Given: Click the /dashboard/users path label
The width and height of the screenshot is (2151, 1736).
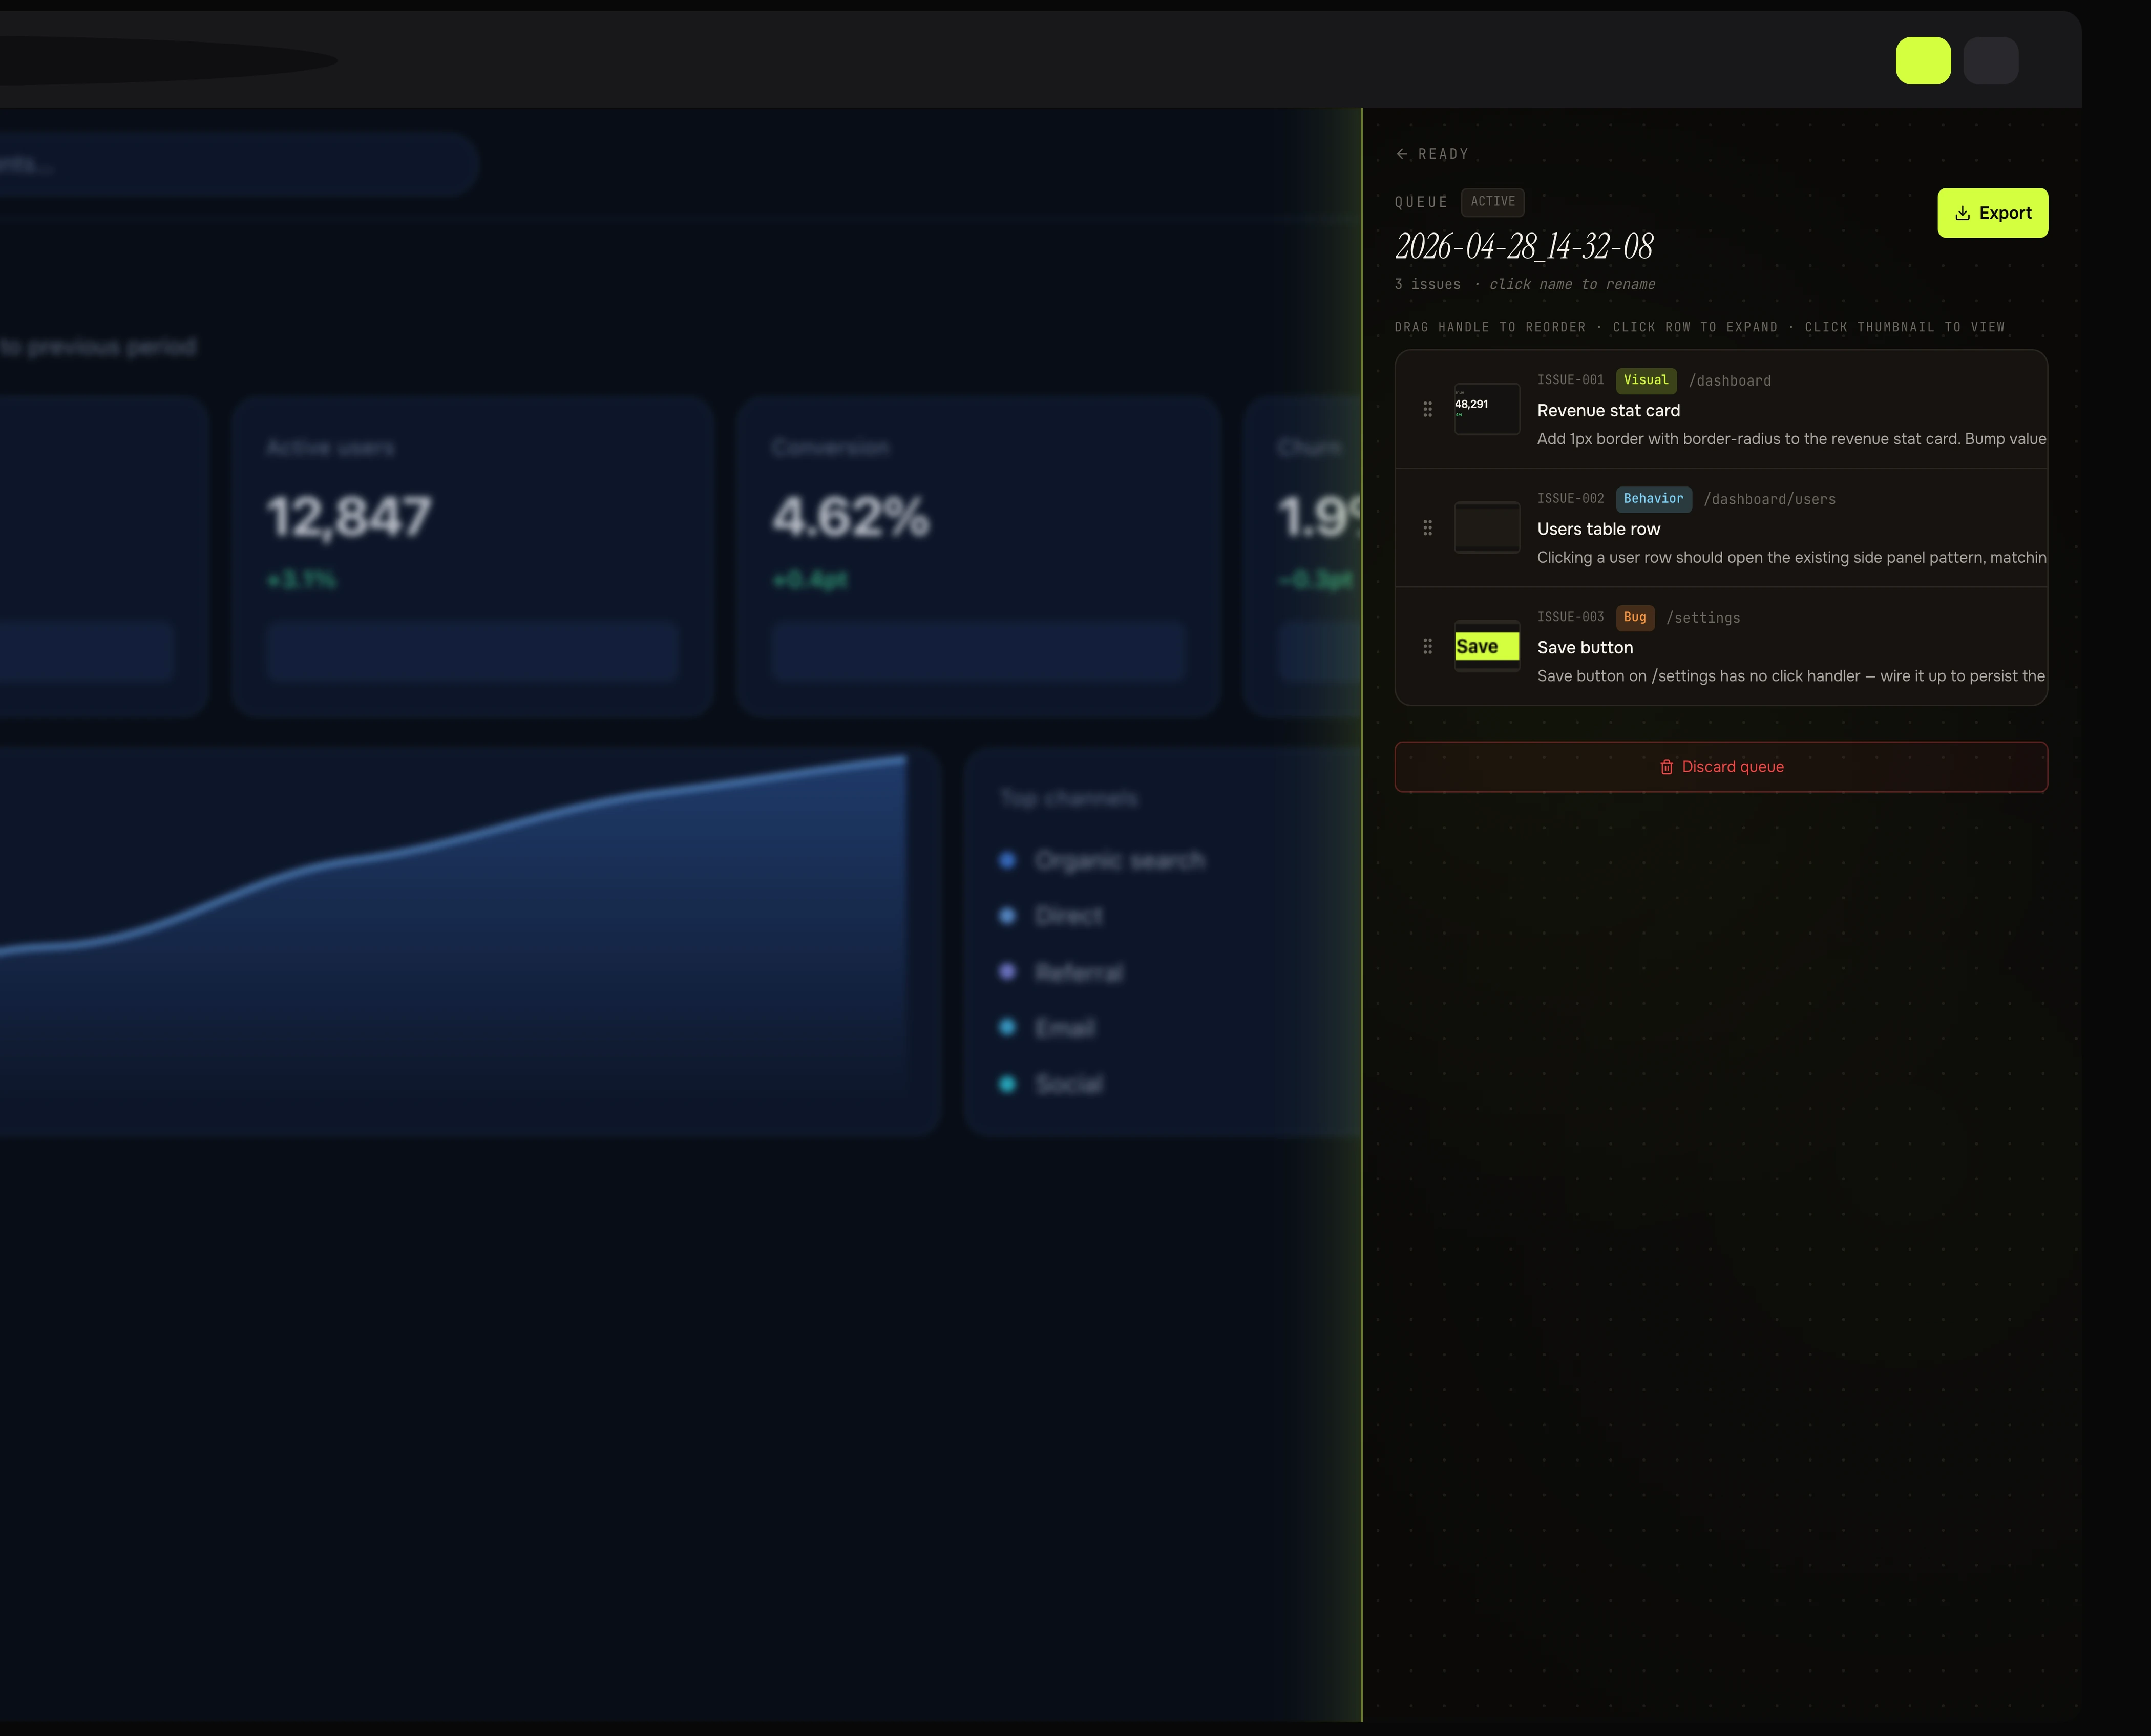Looking at the screenshot, I should click(1770, 499).
